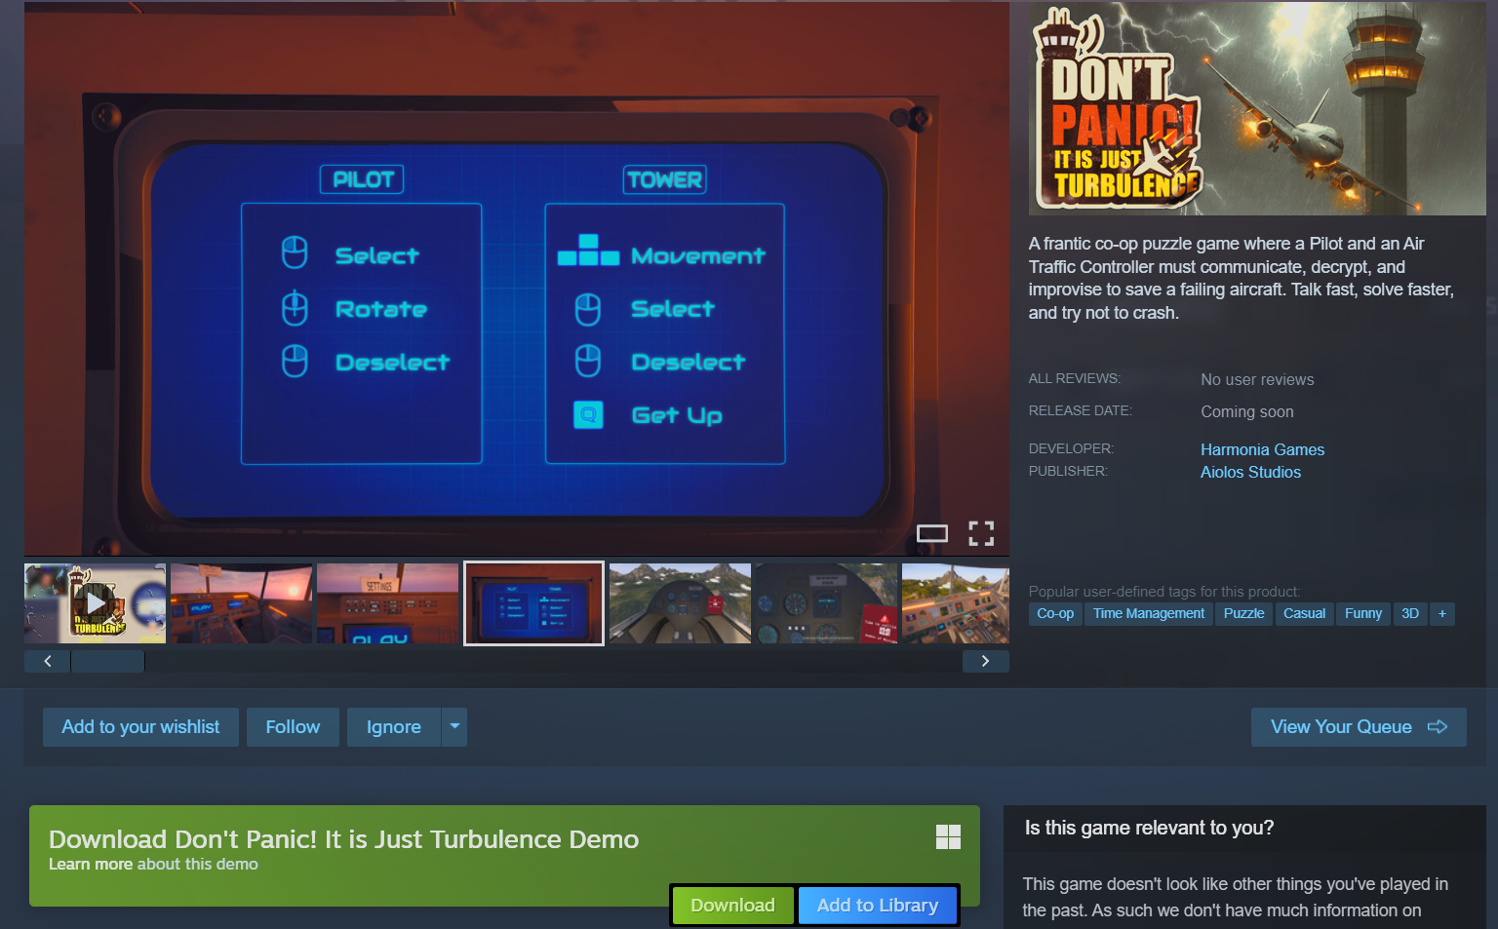This screenshot has width=1498, height=929.
Task: Add the game to your wishlist
Action: point(140,727)
